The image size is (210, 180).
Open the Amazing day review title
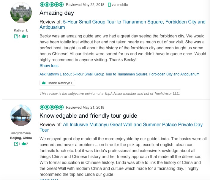point(57,13)
